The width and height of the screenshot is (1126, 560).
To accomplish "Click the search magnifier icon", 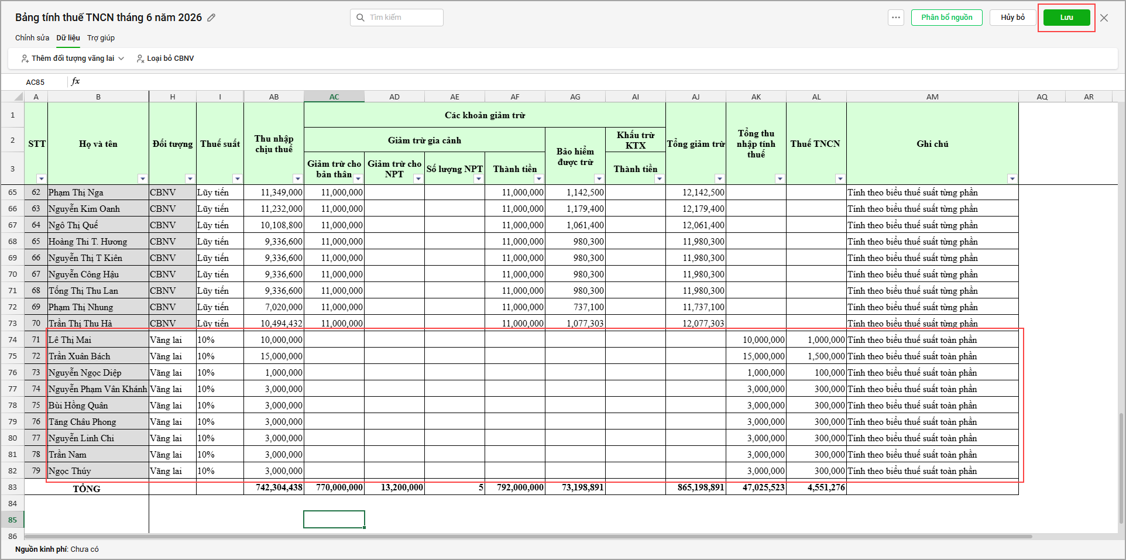I will click(361, 18).
